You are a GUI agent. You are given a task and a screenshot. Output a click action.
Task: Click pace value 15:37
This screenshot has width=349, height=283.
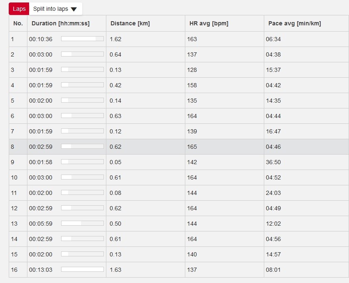273,70
